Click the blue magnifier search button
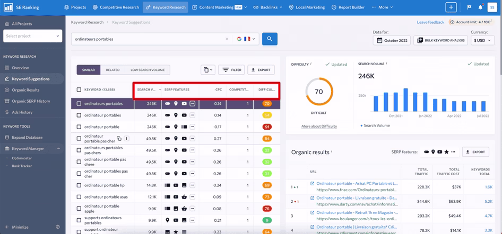The width and height of the screenshot is (502, 234). point(270,39)
